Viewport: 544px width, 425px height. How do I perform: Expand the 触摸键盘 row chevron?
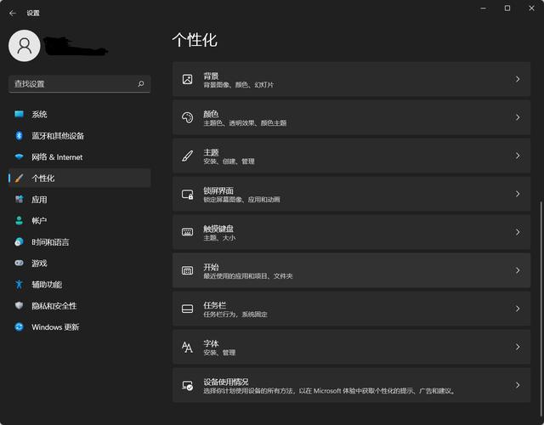tap(518, 232)
